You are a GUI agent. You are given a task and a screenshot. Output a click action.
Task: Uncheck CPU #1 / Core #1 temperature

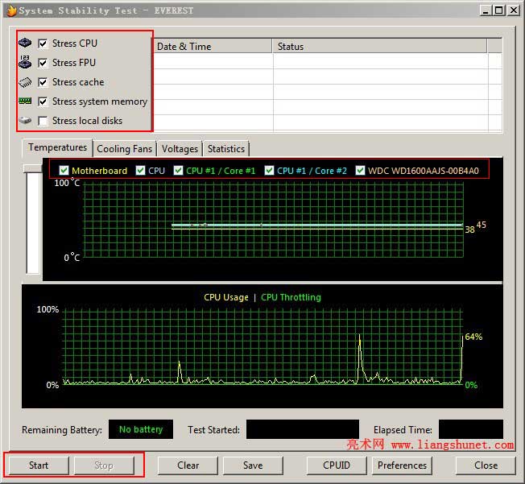179,171
